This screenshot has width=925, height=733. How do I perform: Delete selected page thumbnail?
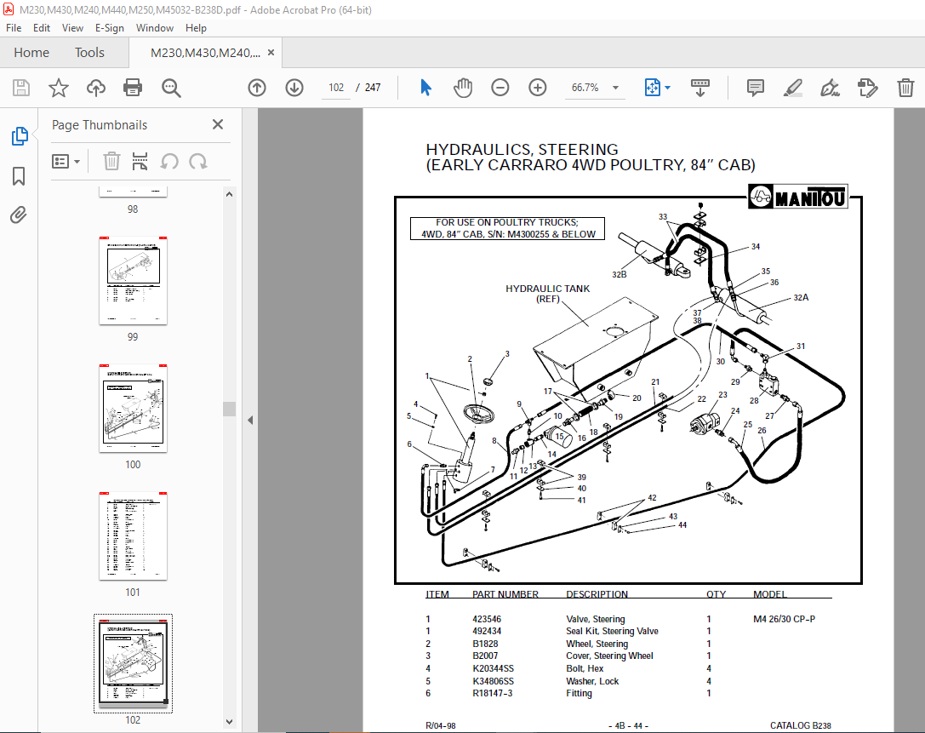(111, 161)
